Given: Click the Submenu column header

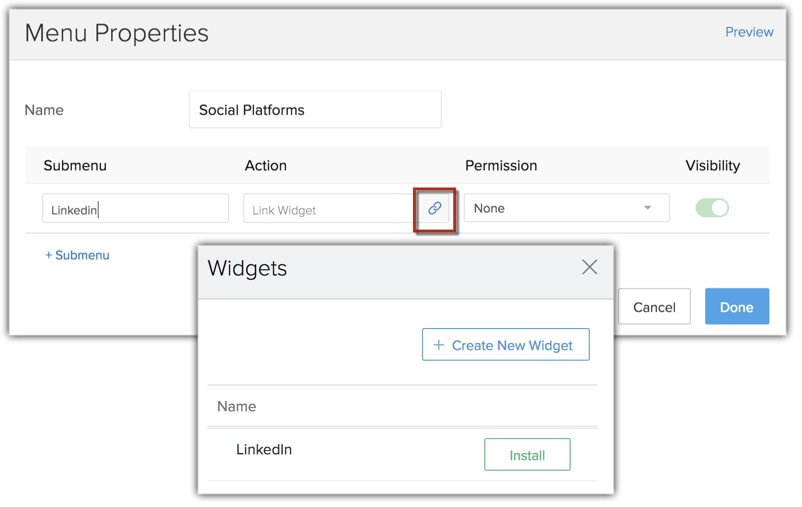Looking at the screenshot, I should (x=75, y=165).
